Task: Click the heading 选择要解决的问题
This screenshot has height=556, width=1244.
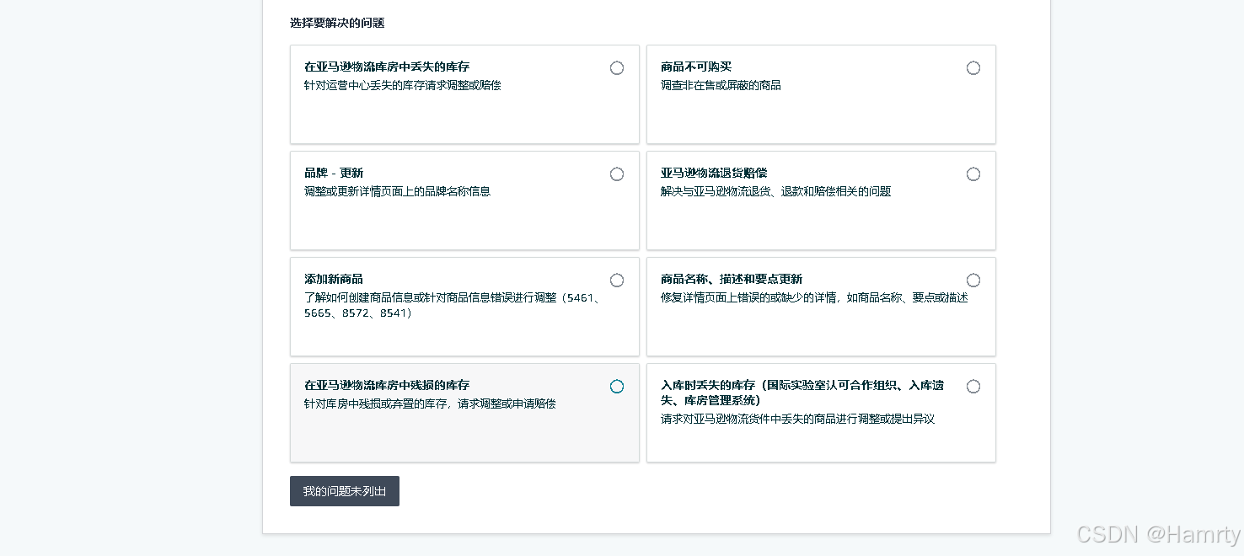Action: pos(337,23)
